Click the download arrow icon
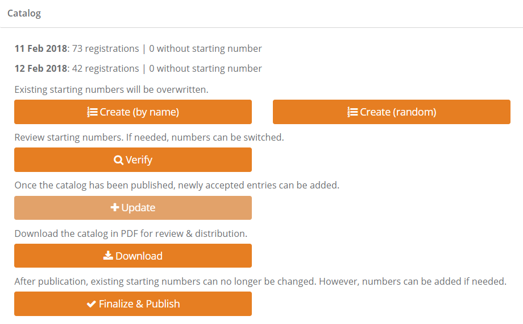The height and width of the screenshot is (324, 523). (108, 256)
